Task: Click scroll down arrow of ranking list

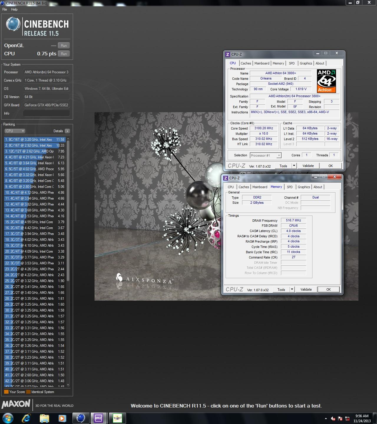Action: [68, 385]
